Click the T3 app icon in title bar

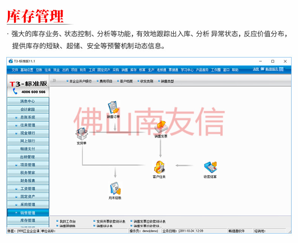click(11, 61)
